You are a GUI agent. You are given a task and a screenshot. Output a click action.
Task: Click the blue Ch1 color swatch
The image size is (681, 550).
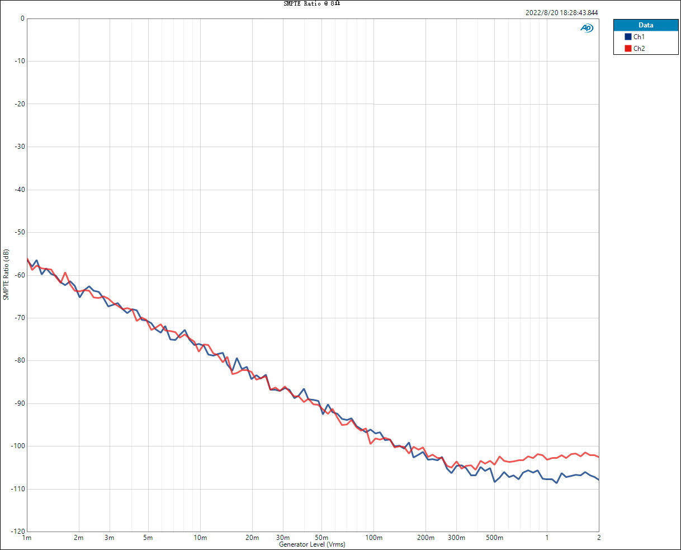(628, 37)
